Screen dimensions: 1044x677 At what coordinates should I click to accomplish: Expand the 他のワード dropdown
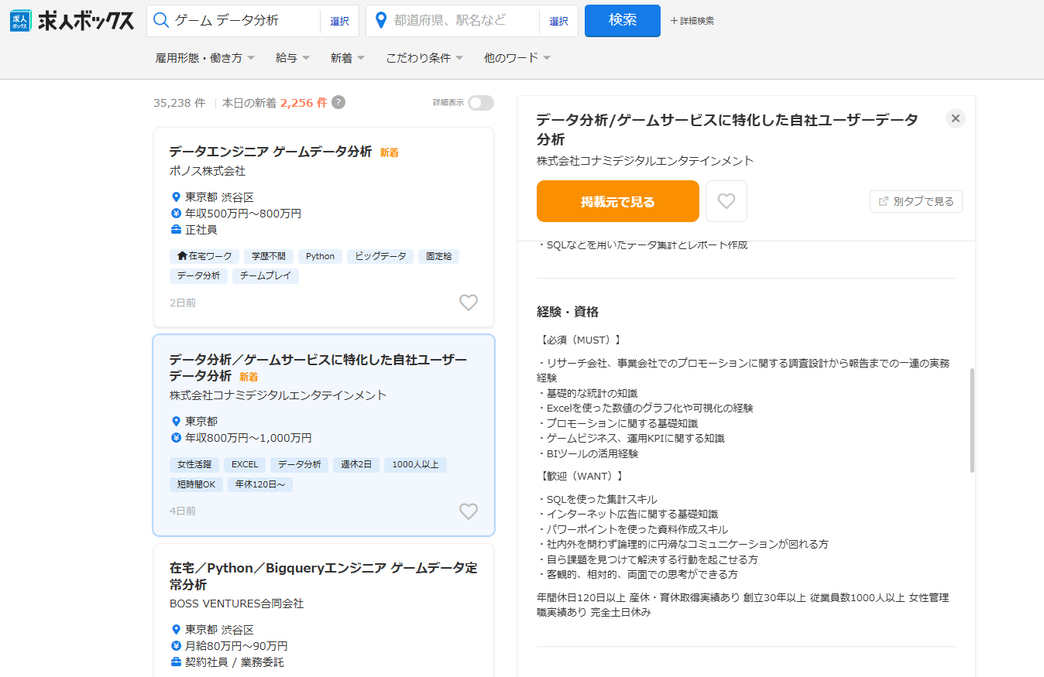pyautogui.click(x=517, y=57)
